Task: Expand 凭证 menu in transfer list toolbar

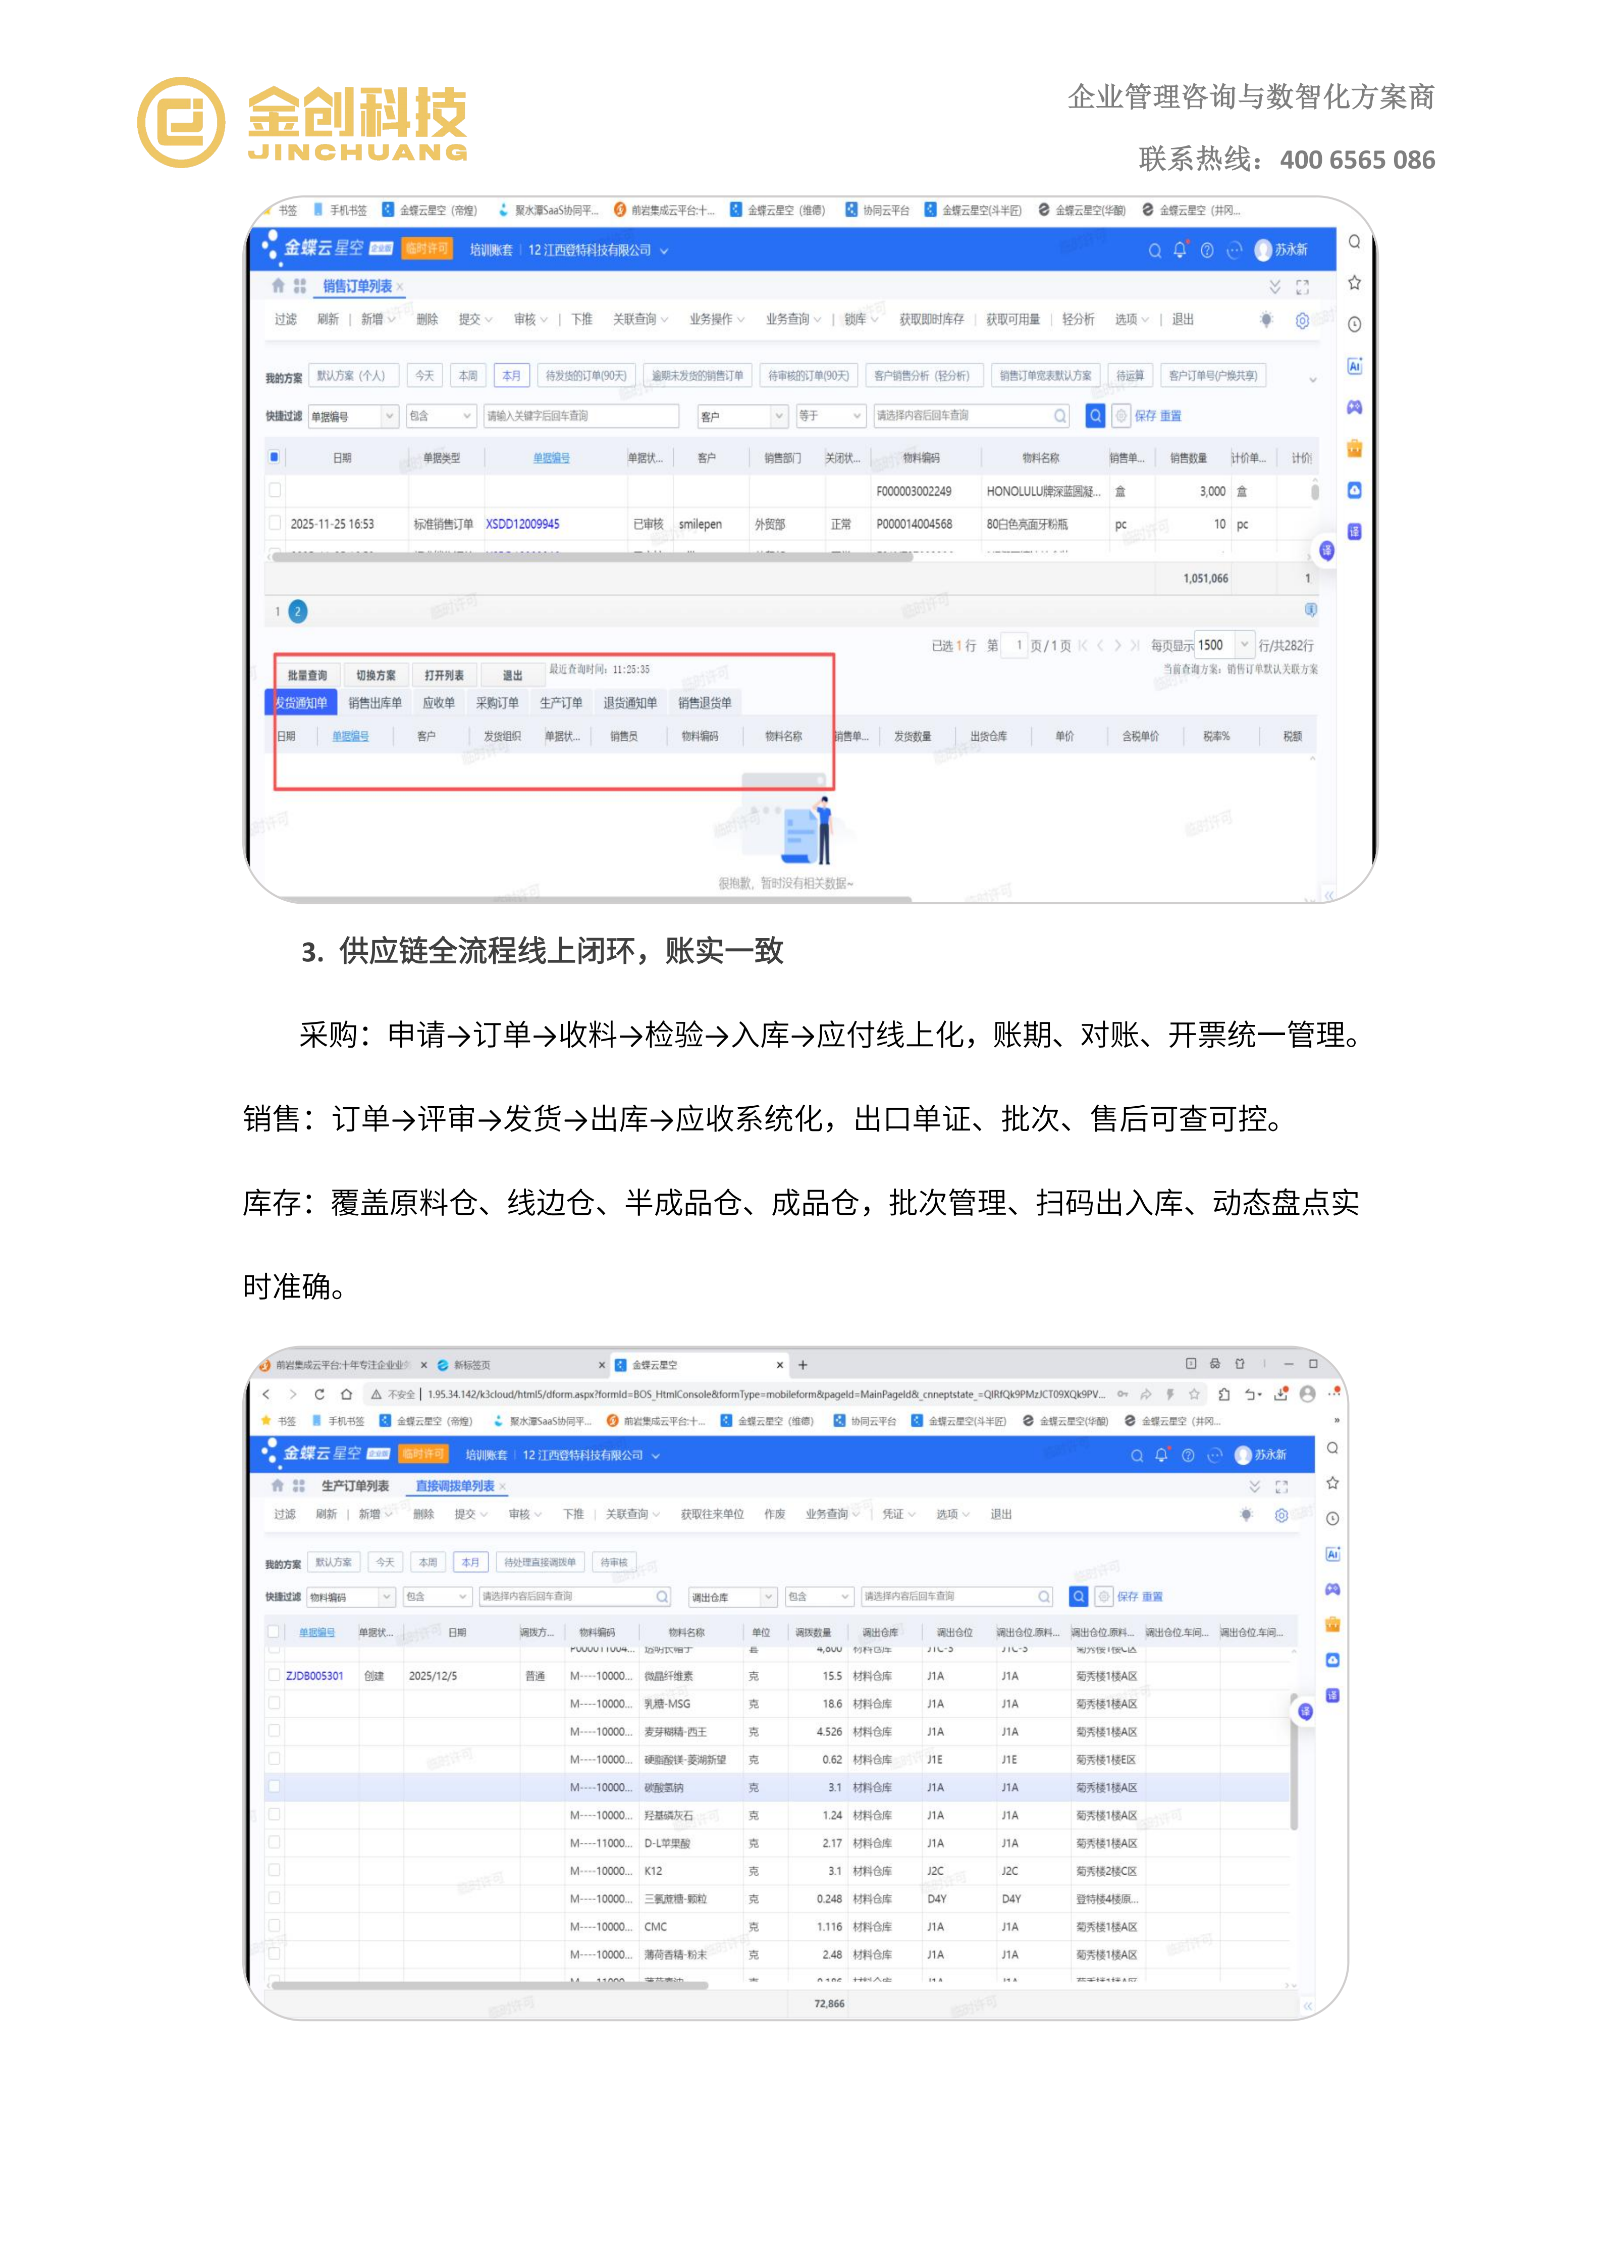Action: coord(898,1514)
